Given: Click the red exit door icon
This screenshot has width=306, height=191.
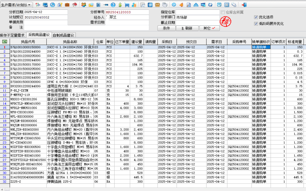Looking at the screenshot, I should pyautogui.click(x=244, y=5).
